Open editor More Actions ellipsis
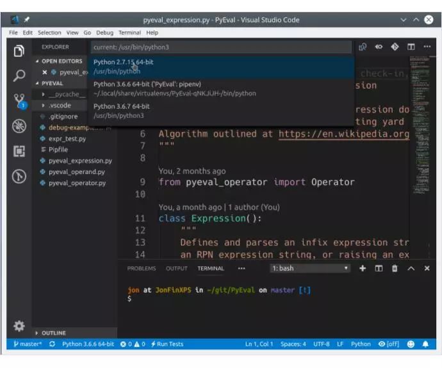The height and width of the screenshot is (368, 442). coord(427,47)
